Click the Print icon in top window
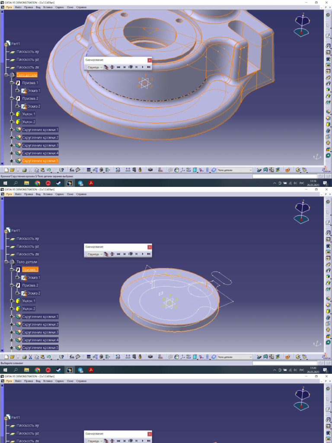Image resolution: width=332 pixels, height=443 pixels. pyautogui.click(x=24, y=170)
